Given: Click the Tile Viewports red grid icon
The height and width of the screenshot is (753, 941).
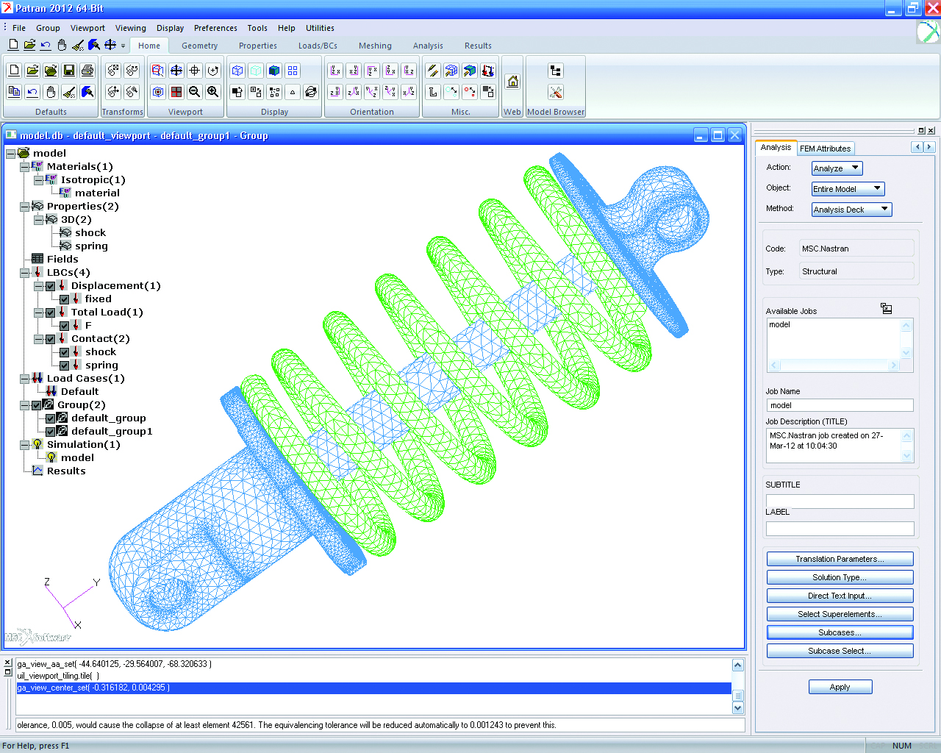Looking at the screenshot, I should pos(176,92).
